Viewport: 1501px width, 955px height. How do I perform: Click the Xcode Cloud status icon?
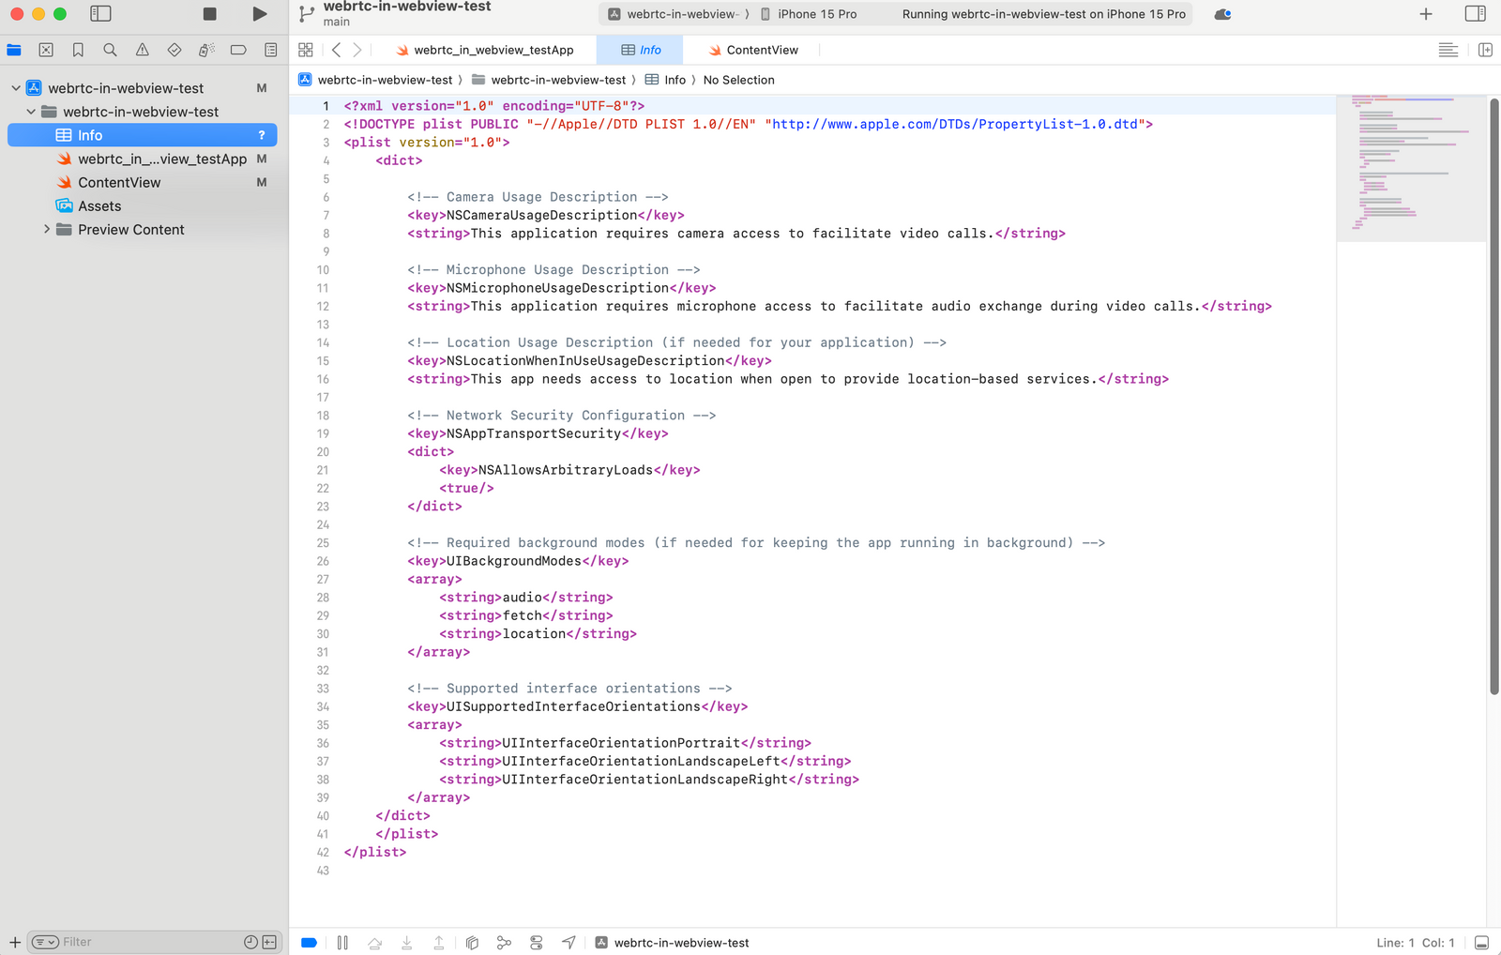[1222, 14]
